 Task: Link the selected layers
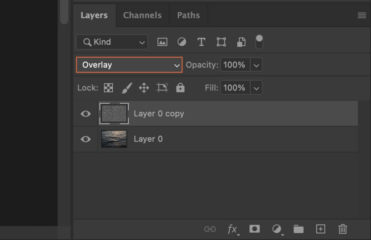(210, 229)
